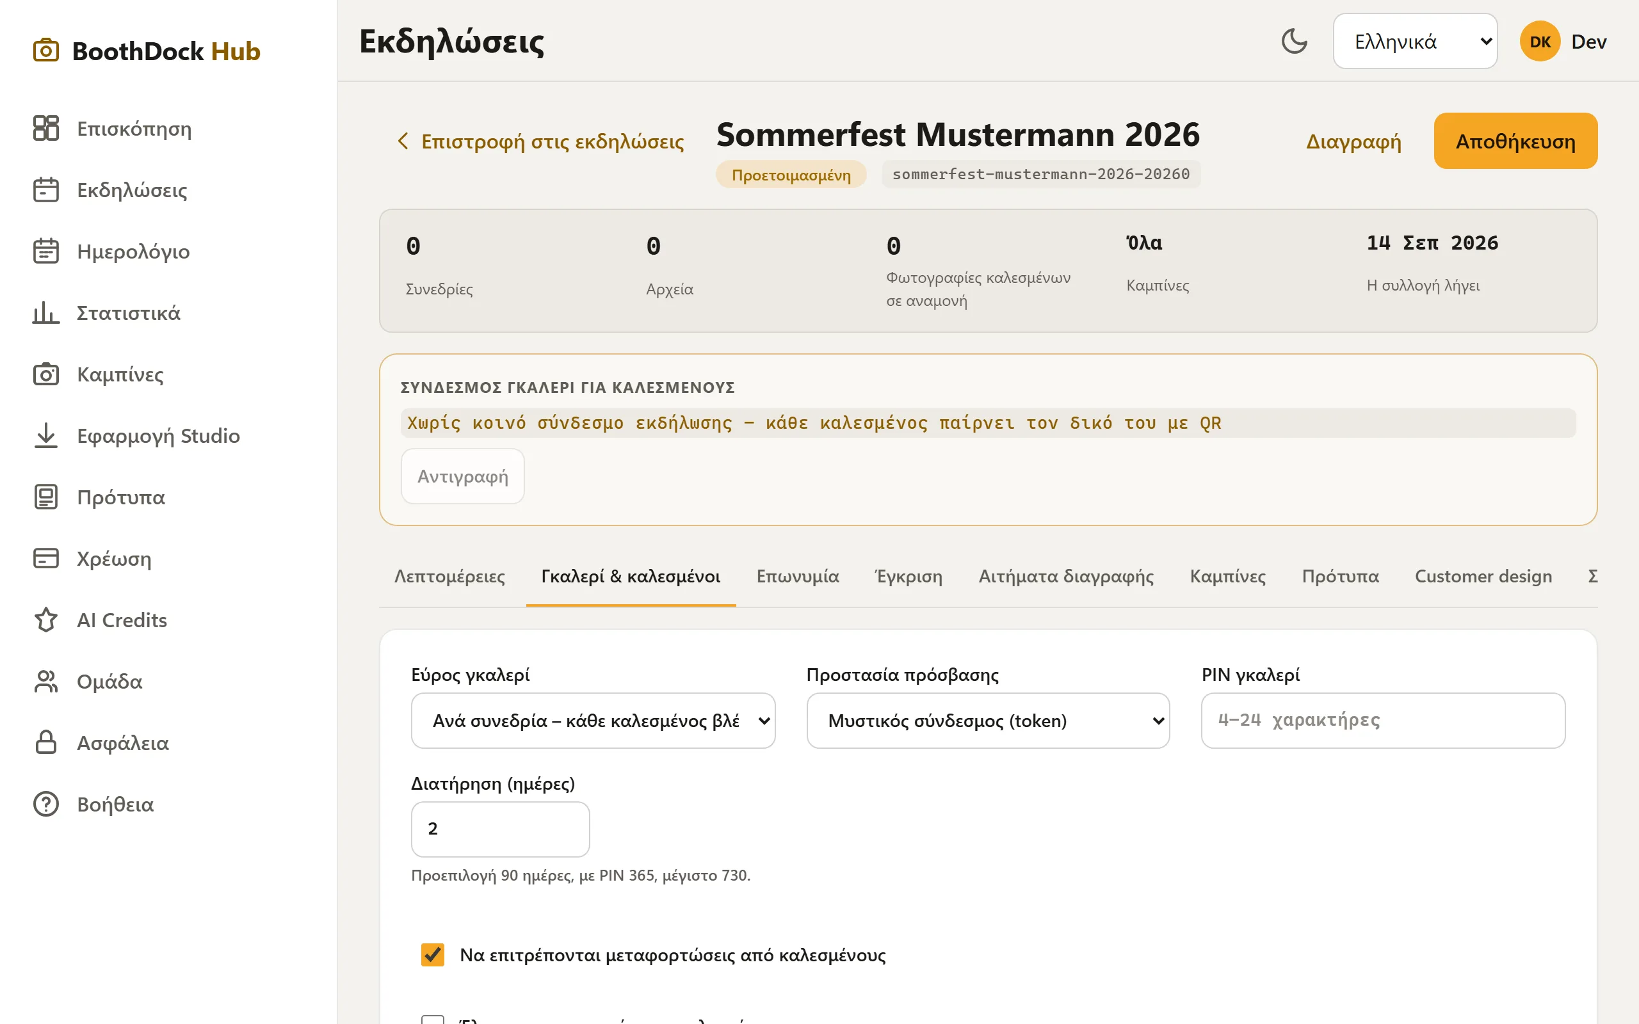Viewport: 1639px width, 1024px height.
Task: Click the Ομάδα people icon
Action: (46, 682)
